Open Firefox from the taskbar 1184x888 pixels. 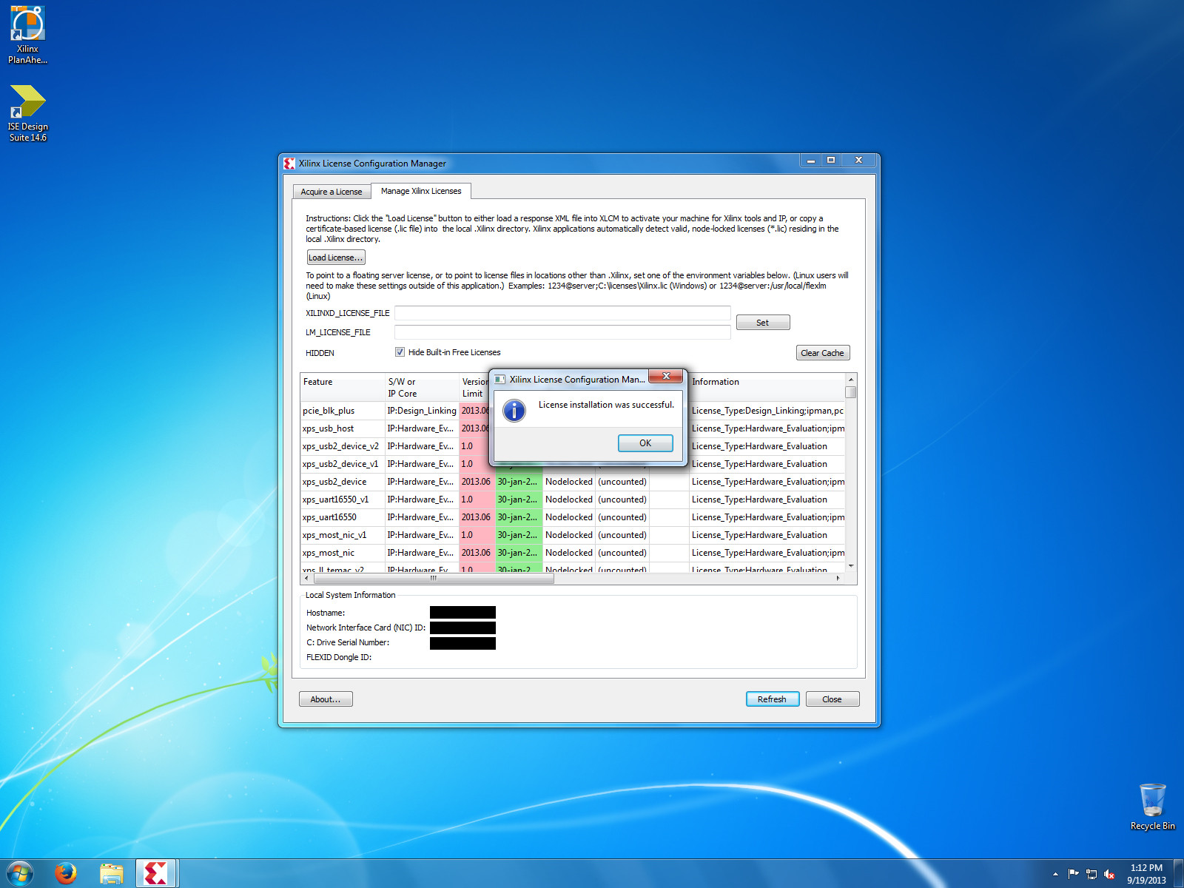pyautogui.click(x=66, y=873)
